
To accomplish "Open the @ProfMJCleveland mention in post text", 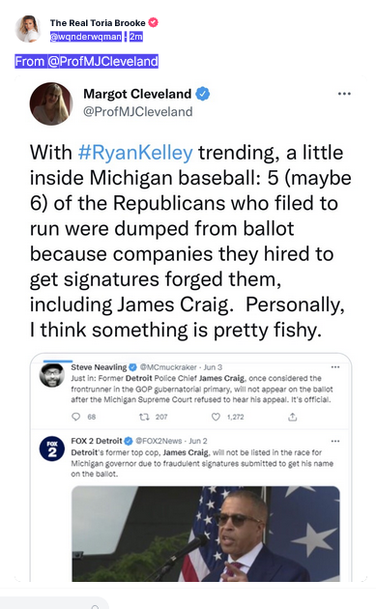I will tap(102, 61).
